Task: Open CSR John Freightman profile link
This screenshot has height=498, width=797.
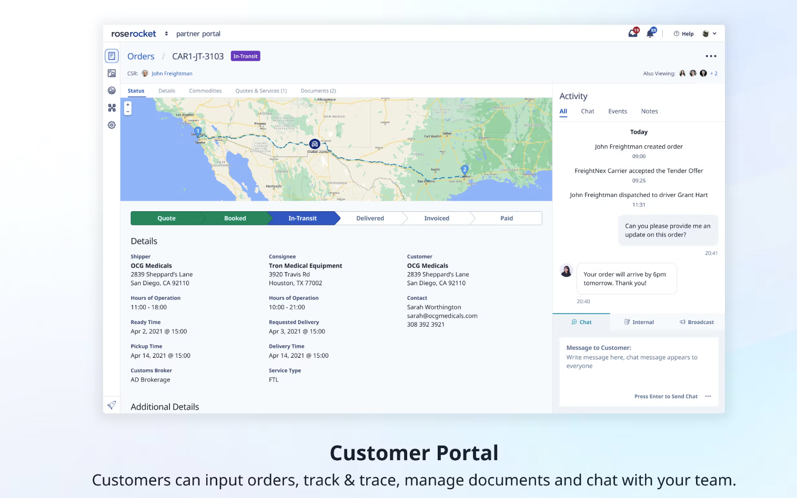Action: pyautogui.click(x=171, y=74)
